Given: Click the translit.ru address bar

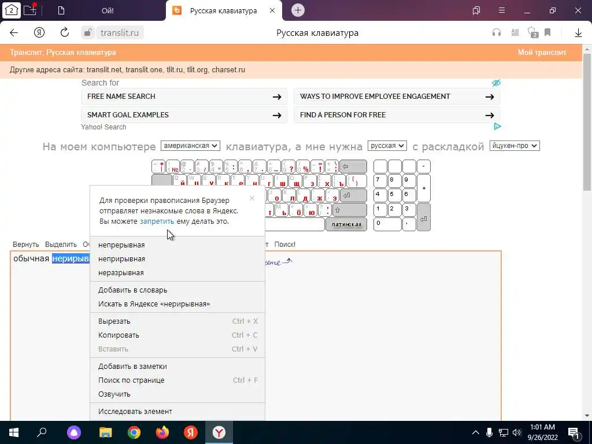Looking at the screenshot, I should click(x=120, y=33).
